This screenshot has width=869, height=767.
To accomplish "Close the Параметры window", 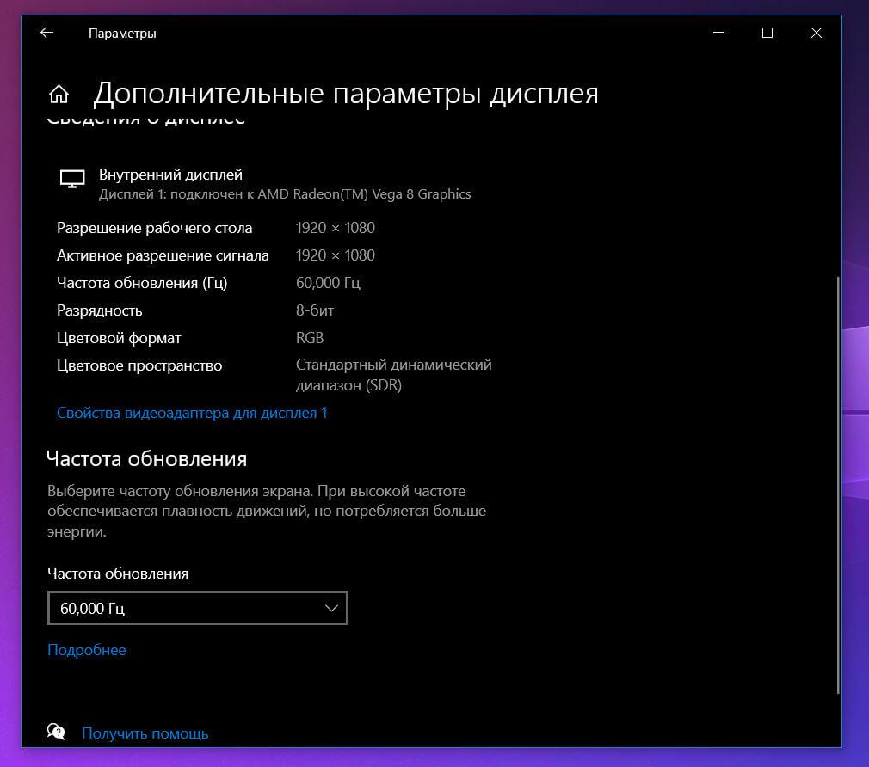I will click(817, 33).
